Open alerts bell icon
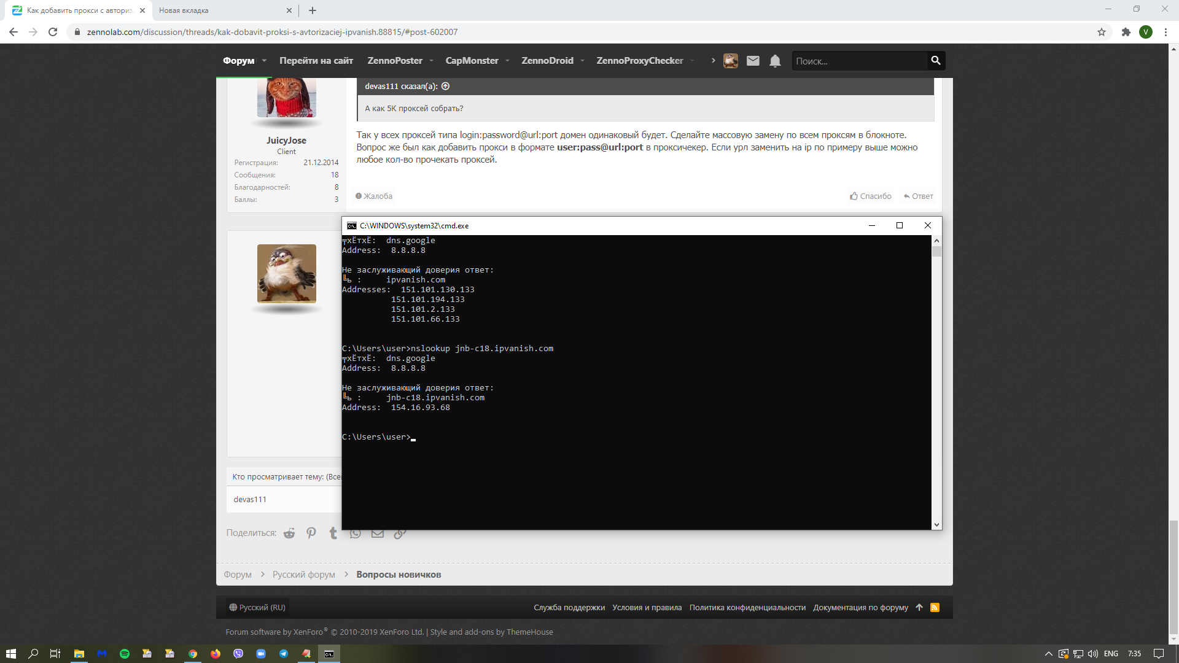This screenshot has height=663, width=1179. [x=775, y=61]
